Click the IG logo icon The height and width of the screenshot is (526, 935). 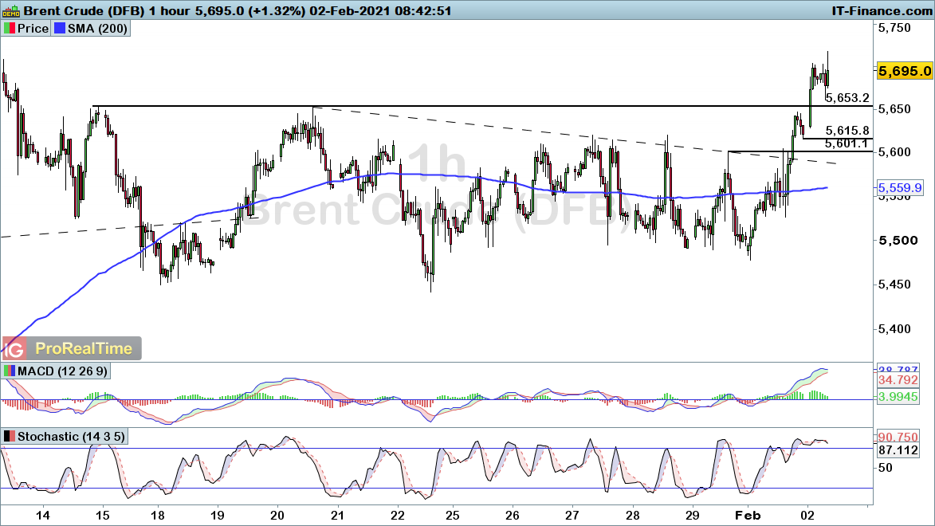(14, 349)
